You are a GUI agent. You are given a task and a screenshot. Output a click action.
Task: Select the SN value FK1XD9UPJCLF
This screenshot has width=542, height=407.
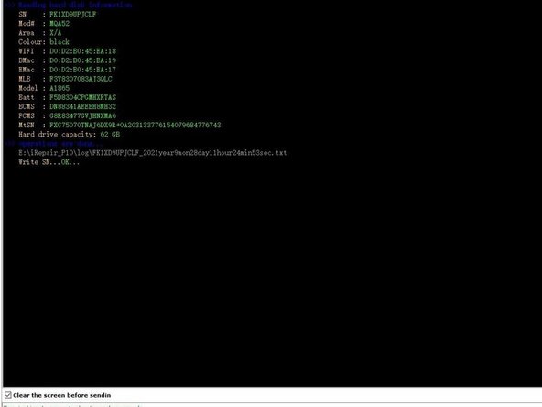pyautogui.click(x=73, y=14)
